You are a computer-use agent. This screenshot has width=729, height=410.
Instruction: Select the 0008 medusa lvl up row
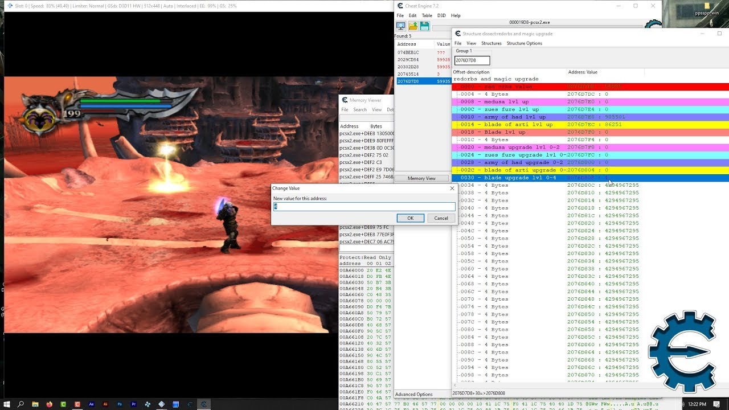pyautogui.click(x=591, y=102)
